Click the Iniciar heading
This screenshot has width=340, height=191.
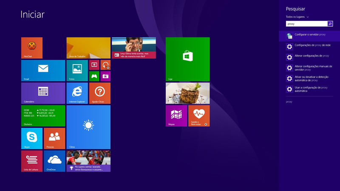(x=33, y=14)
